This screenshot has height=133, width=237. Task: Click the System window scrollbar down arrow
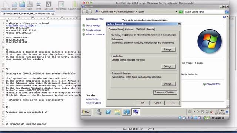point(228,106)
